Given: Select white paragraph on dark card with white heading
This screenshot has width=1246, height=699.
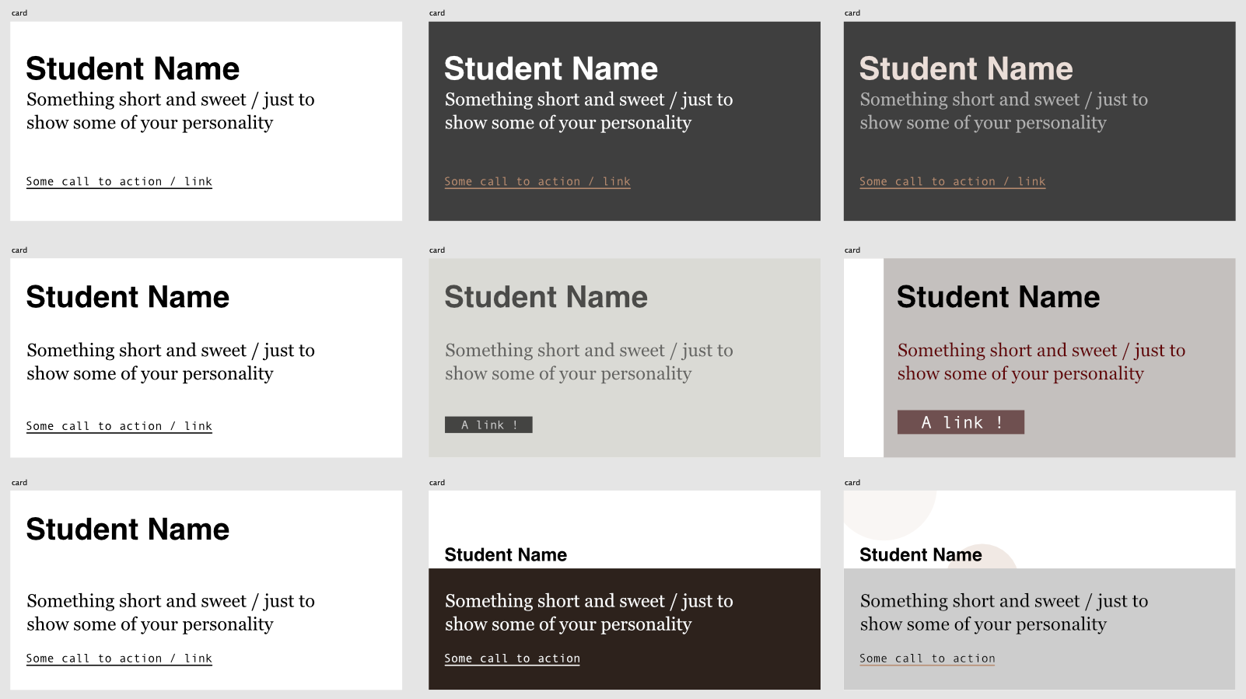Looking at the screenshot, I should (x=589, y=110).
